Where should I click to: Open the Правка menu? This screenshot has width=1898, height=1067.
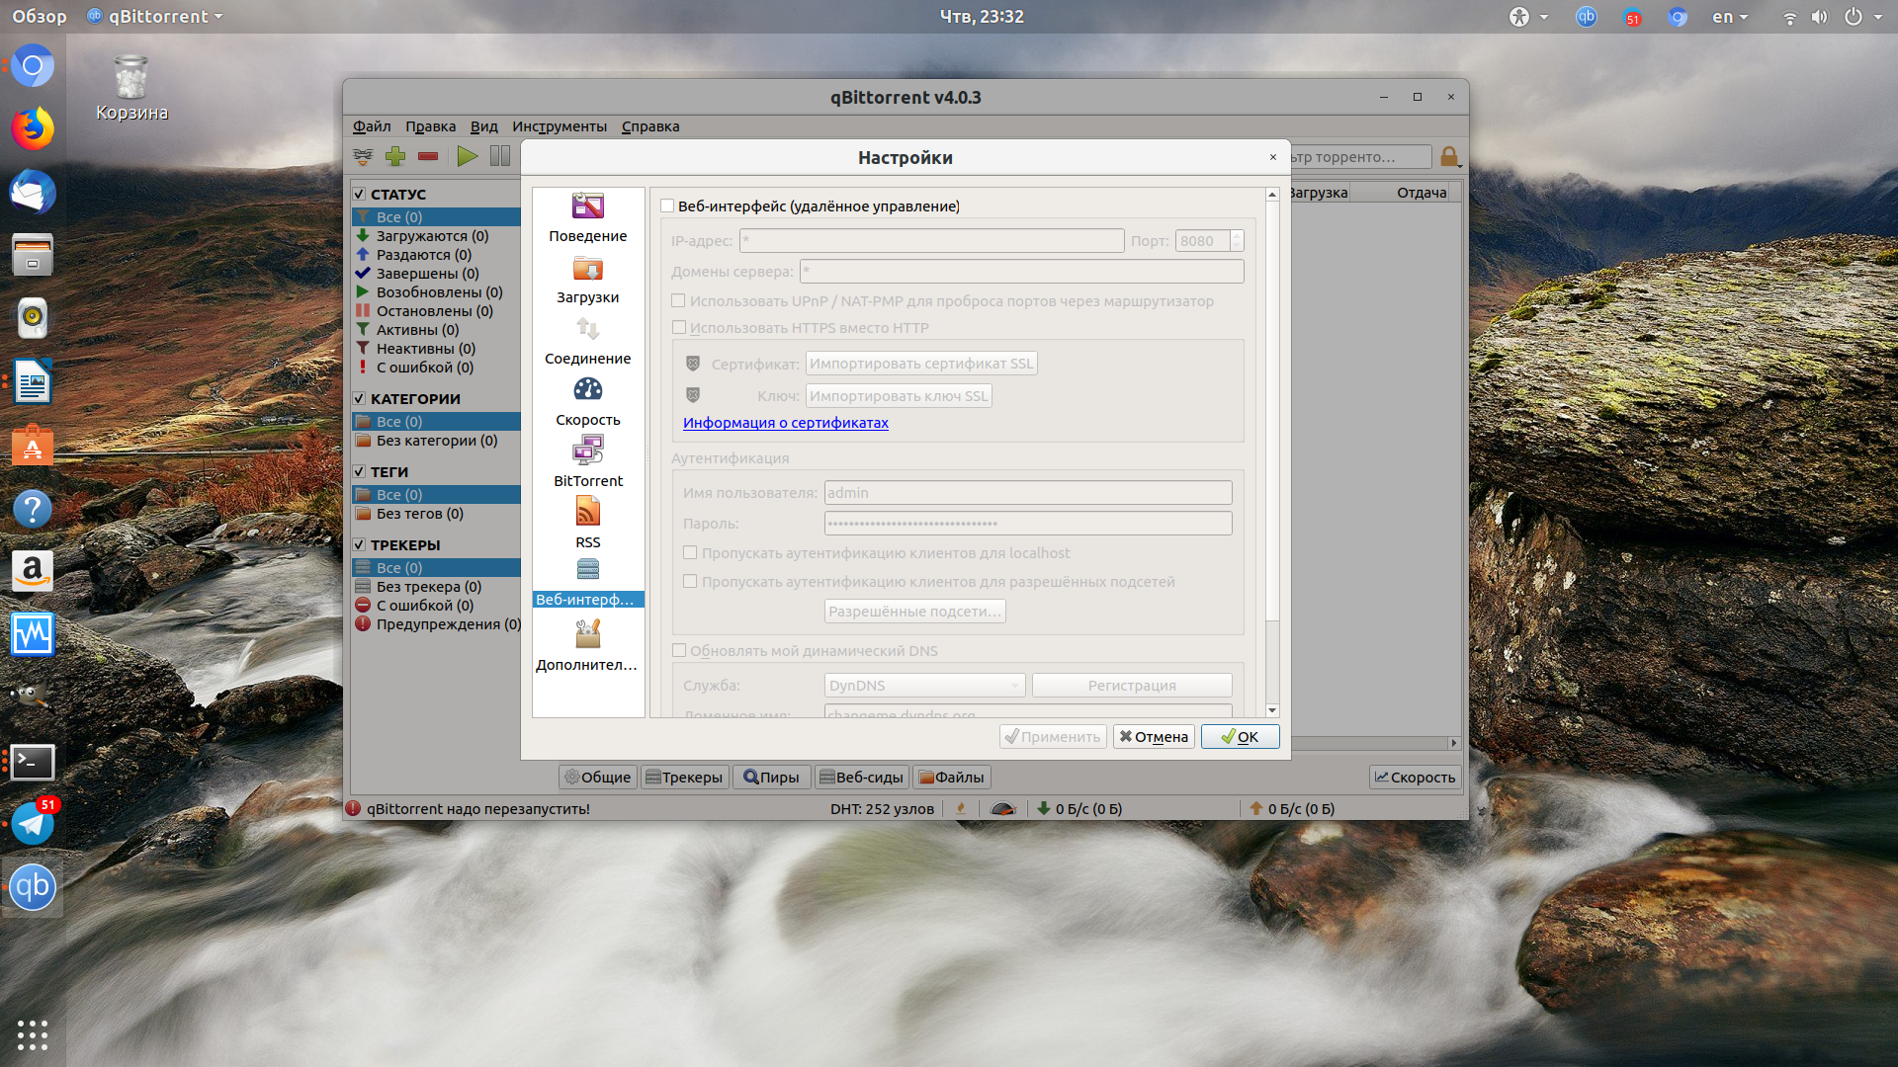tap(430, 126)
